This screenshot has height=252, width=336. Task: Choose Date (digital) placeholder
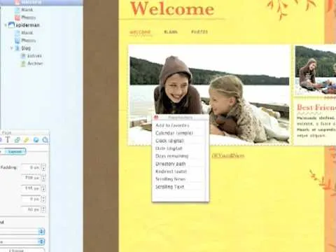[169, 148]
